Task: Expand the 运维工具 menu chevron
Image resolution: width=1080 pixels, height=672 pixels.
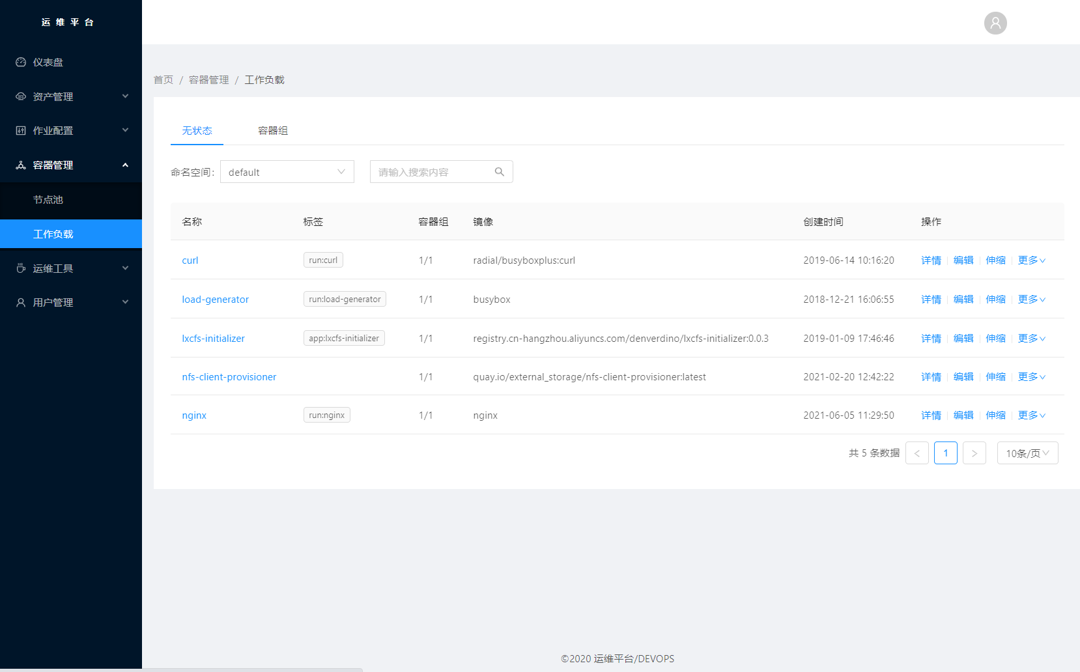Action: pyautogui.click(x=125, y=268)
